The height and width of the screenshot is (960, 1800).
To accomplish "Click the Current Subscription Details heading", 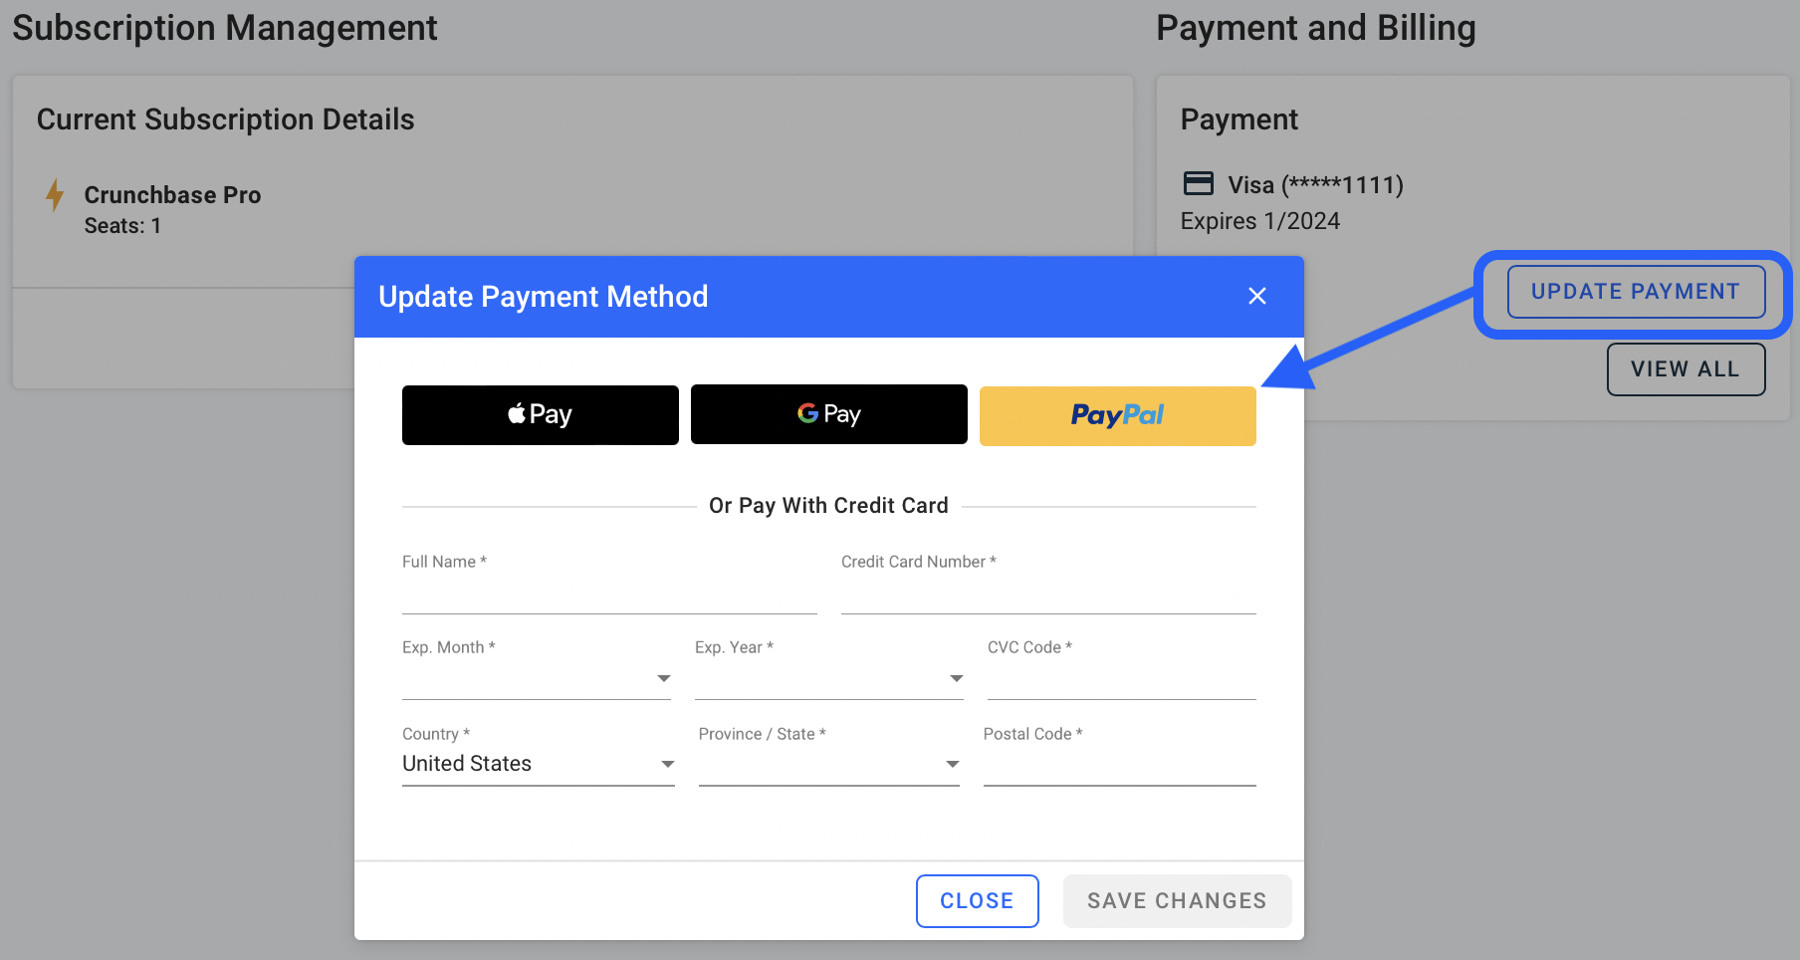I will (x=226, y=120).
